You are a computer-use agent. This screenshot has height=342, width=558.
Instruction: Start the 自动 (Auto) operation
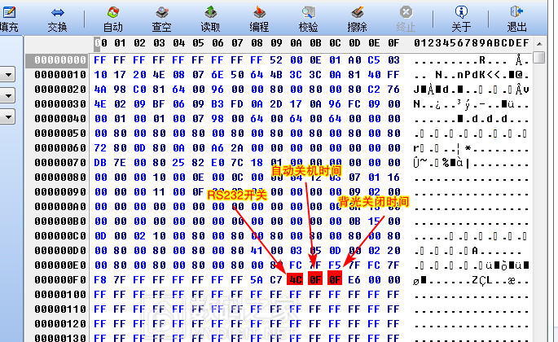pos(113,12)
